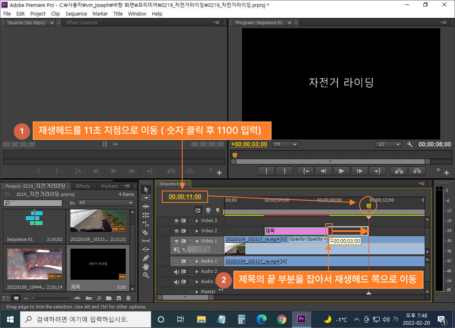Toggle Video 1 track output eye
Screen dimensions: 455x328
(176, 241)
